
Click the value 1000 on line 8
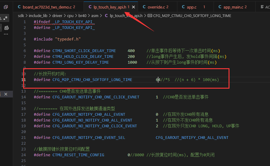tap(132, 62)
